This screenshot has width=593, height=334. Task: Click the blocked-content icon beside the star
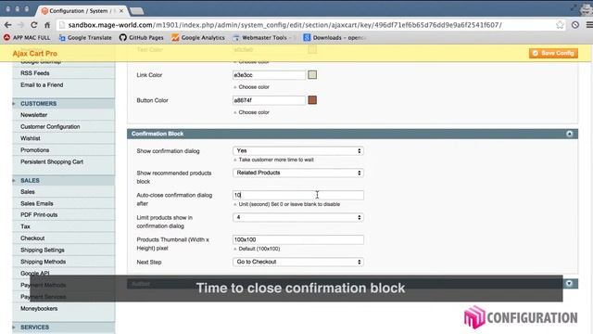[x=575, y=25]
